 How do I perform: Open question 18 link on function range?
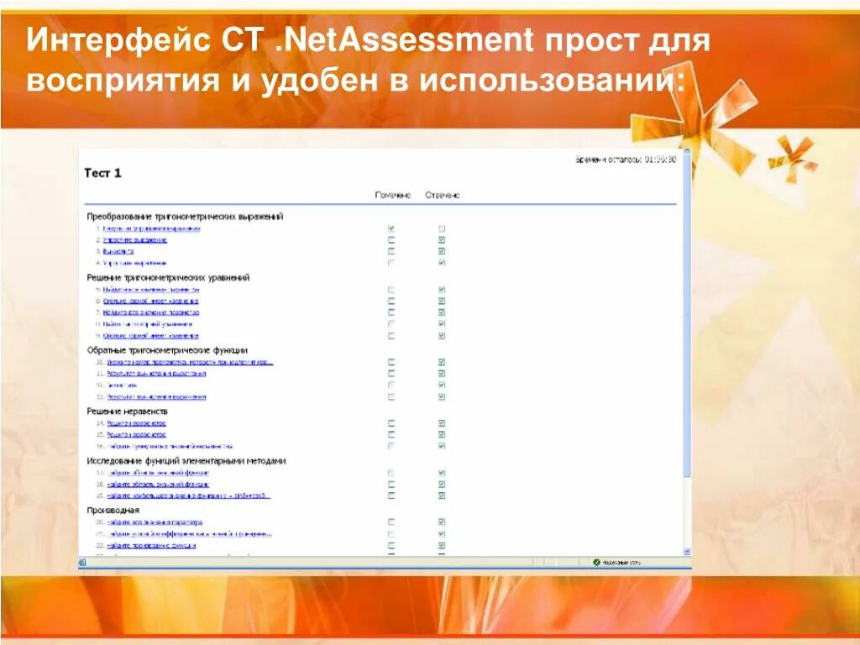[158, 485]
